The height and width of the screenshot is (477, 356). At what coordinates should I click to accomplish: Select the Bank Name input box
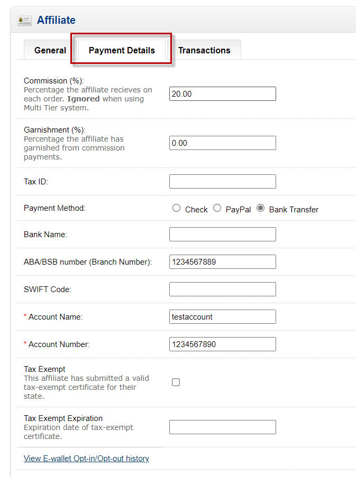223,234
